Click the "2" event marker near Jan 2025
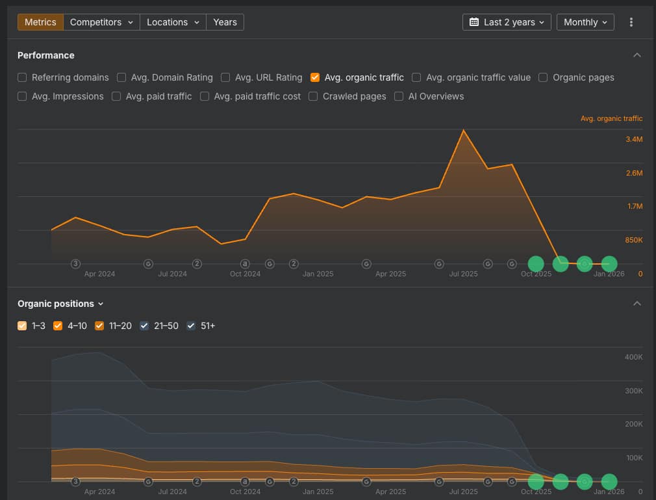This screenshot has height=500, width=656. click(x=294, y=264)
